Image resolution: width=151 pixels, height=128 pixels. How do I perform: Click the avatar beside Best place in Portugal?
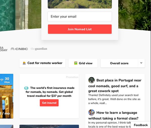point(91,80)
